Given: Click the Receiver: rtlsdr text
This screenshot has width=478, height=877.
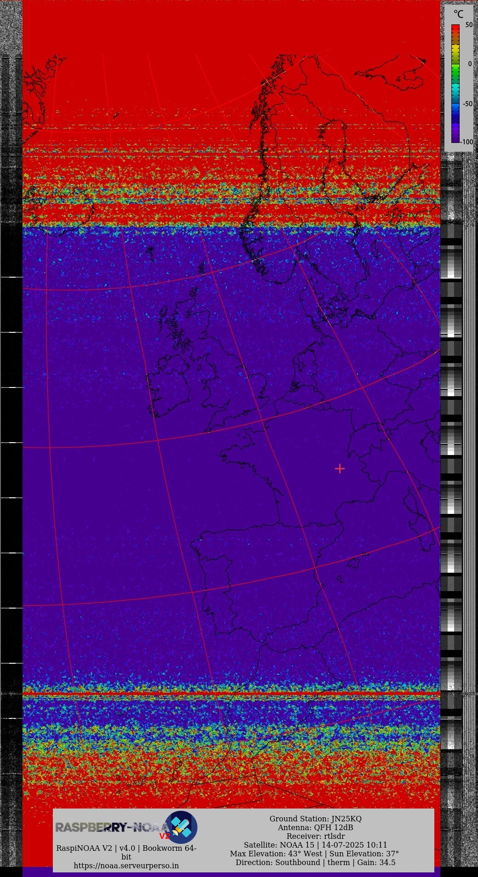Looking at the screenshot, I should tap(315, 836).
